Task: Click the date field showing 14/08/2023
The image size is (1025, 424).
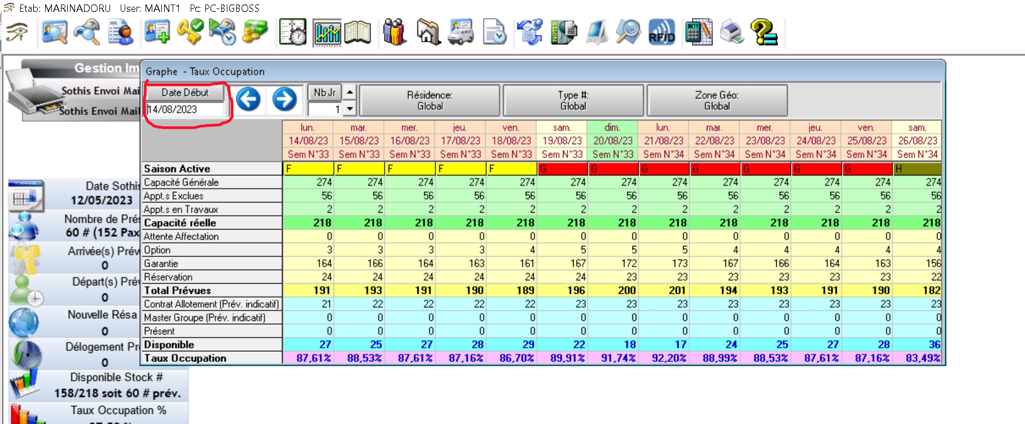Action: 185,109
